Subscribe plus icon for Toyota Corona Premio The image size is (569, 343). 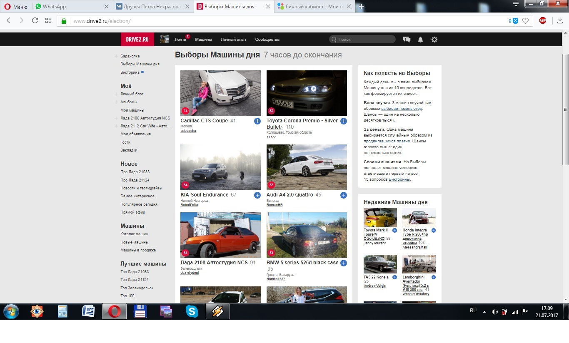[344, 121]
